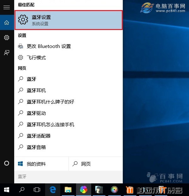Choose 蓝牙耳机怎么连接手机 suggestion
Viewport: 189px width, 196px height.
68,124
